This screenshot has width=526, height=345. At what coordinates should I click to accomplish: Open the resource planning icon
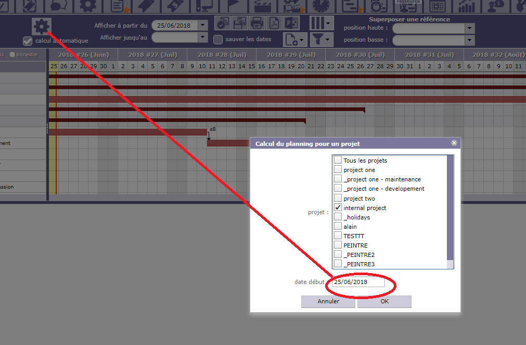point(408,6)
